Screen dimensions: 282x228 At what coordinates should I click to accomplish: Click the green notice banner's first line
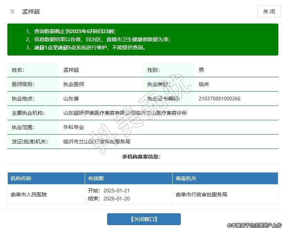point(77,31)
